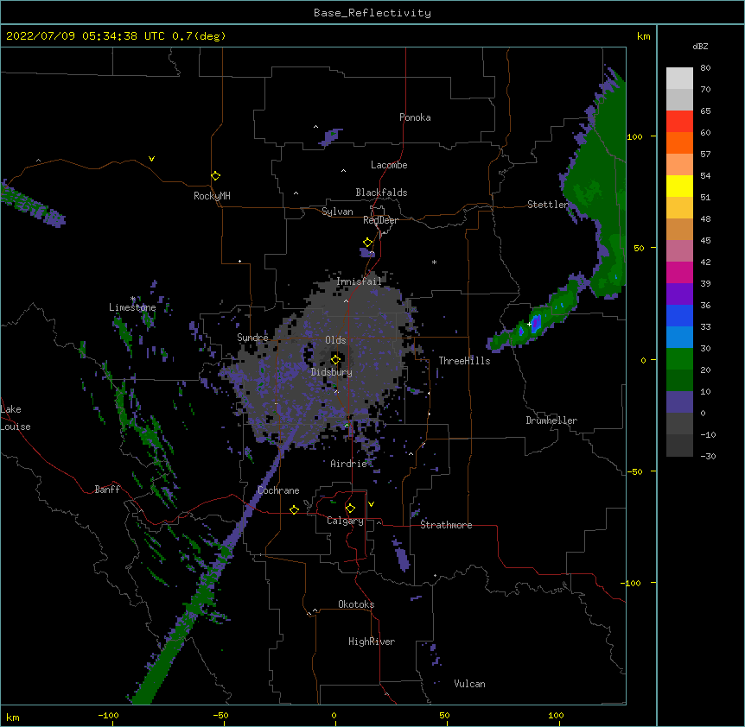Click the yellow radar site marker near Didsbury
Viewport: 745px width, 727px height.
point(335,359)
